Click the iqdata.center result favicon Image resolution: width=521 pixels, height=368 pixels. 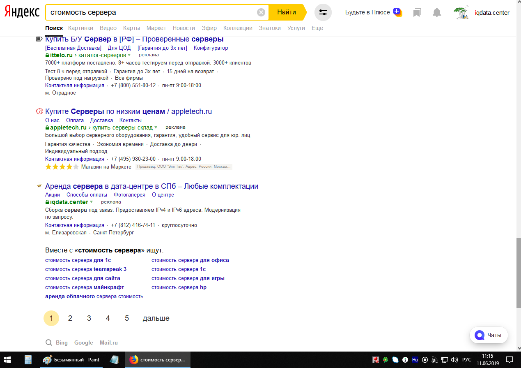coord(39,186)
